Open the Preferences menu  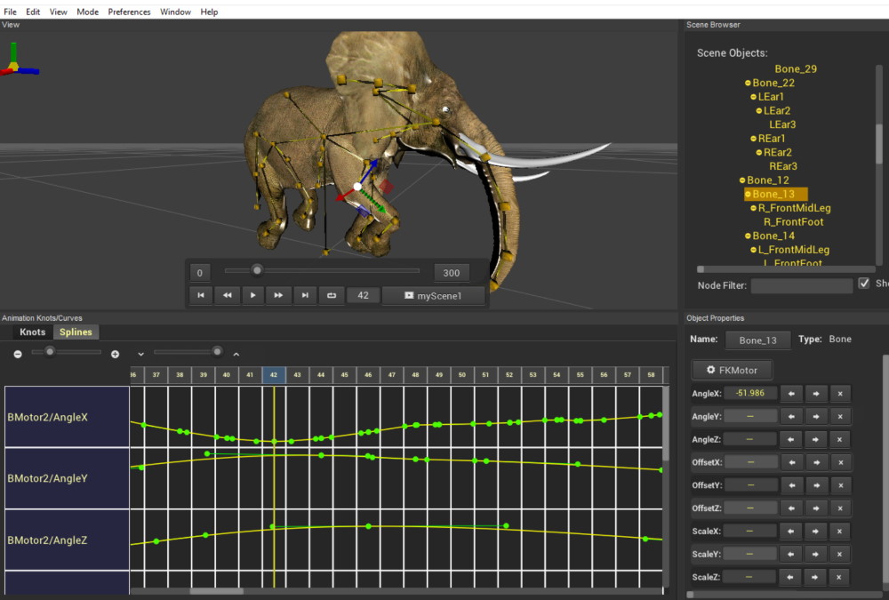(x=129, y=12)
